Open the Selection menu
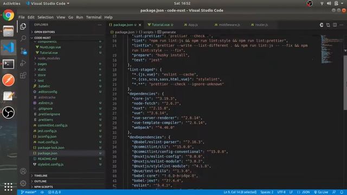Viewport: 347px width, 195px height. [x=46, y=17]
